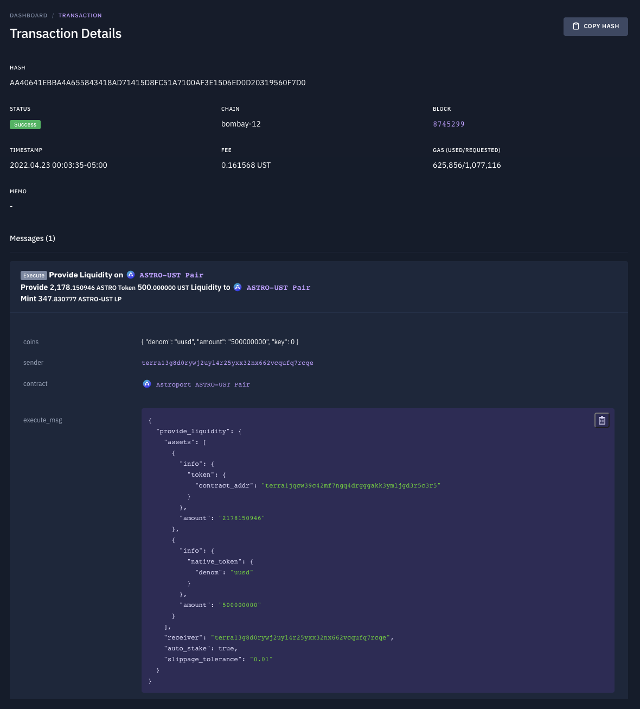Click Astroport icon in contract row
Viewport: 640px width, 709px height.
(x=147, y=384)
